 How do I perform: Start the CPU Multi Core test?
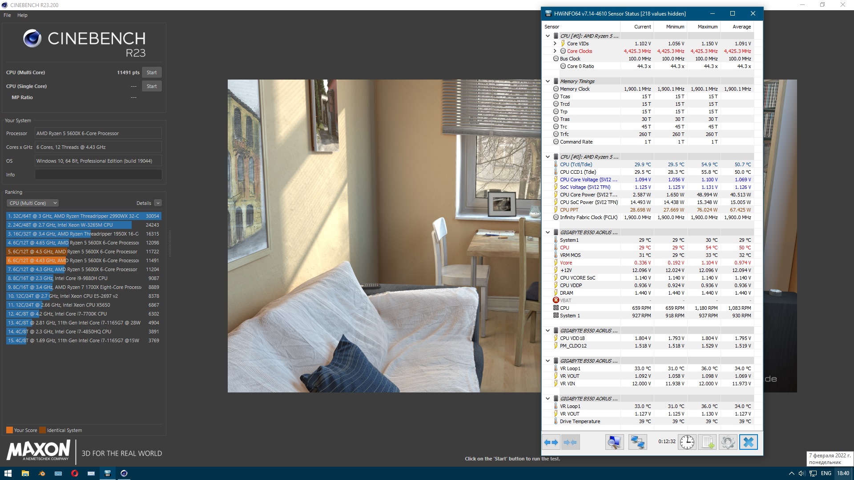click(x=152, y=72)
